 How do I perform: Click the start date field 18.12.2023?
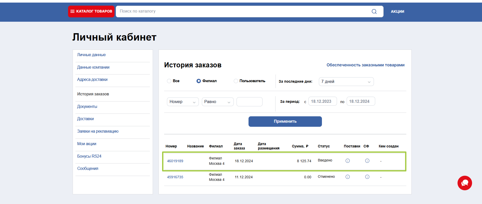(323, 101)
